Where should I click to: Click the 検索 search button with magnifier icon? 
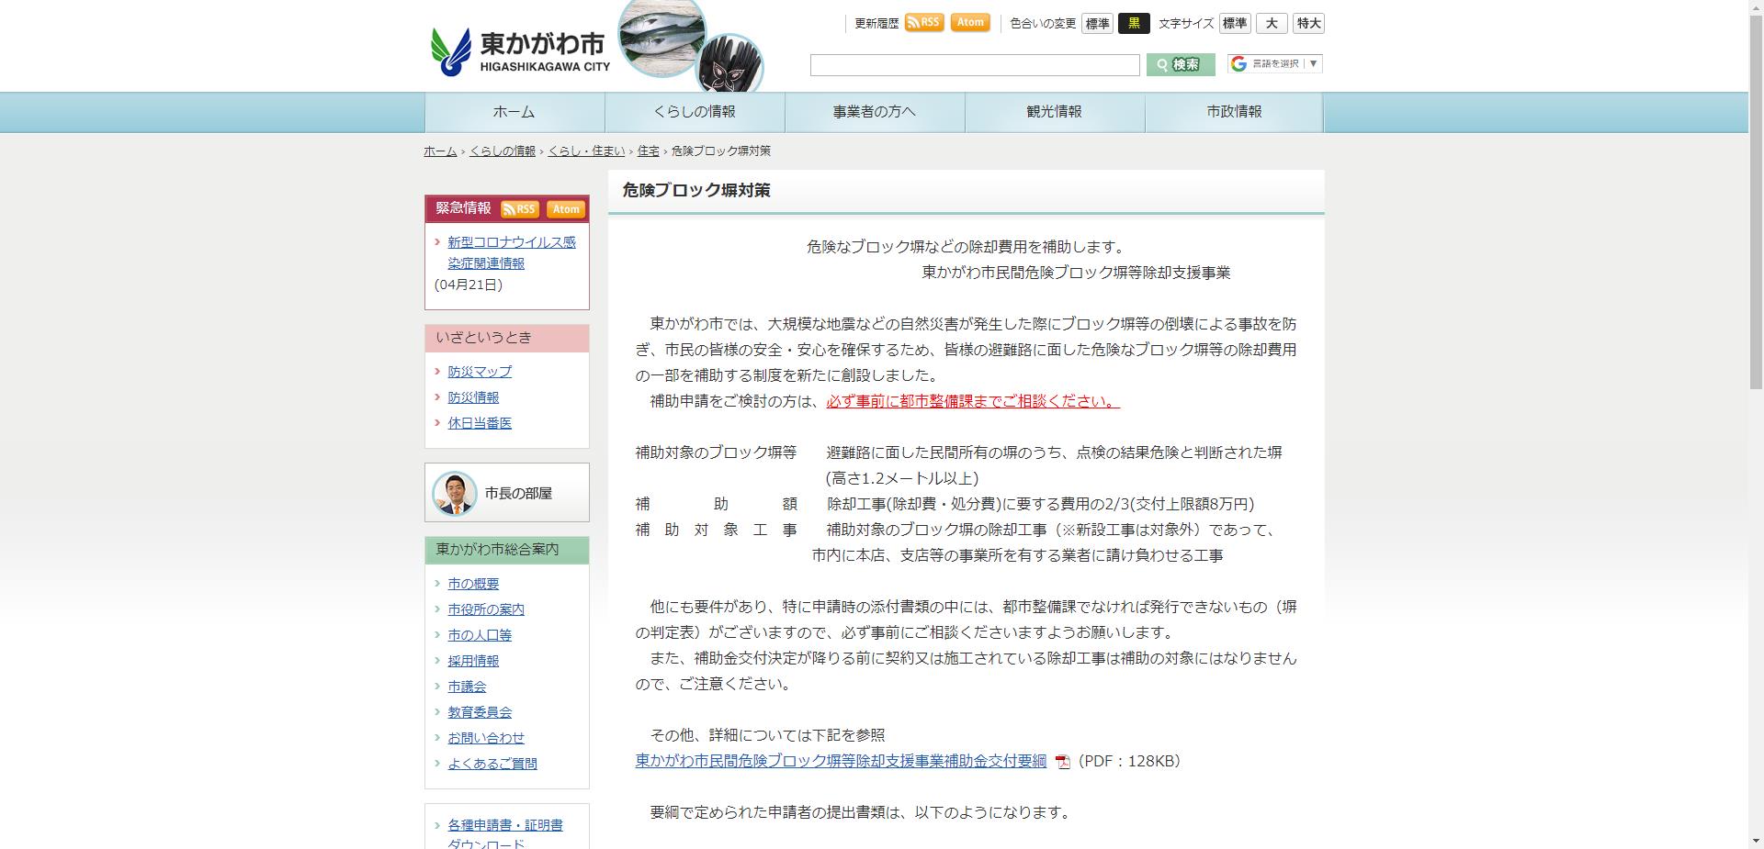[x=1181, y=65]
